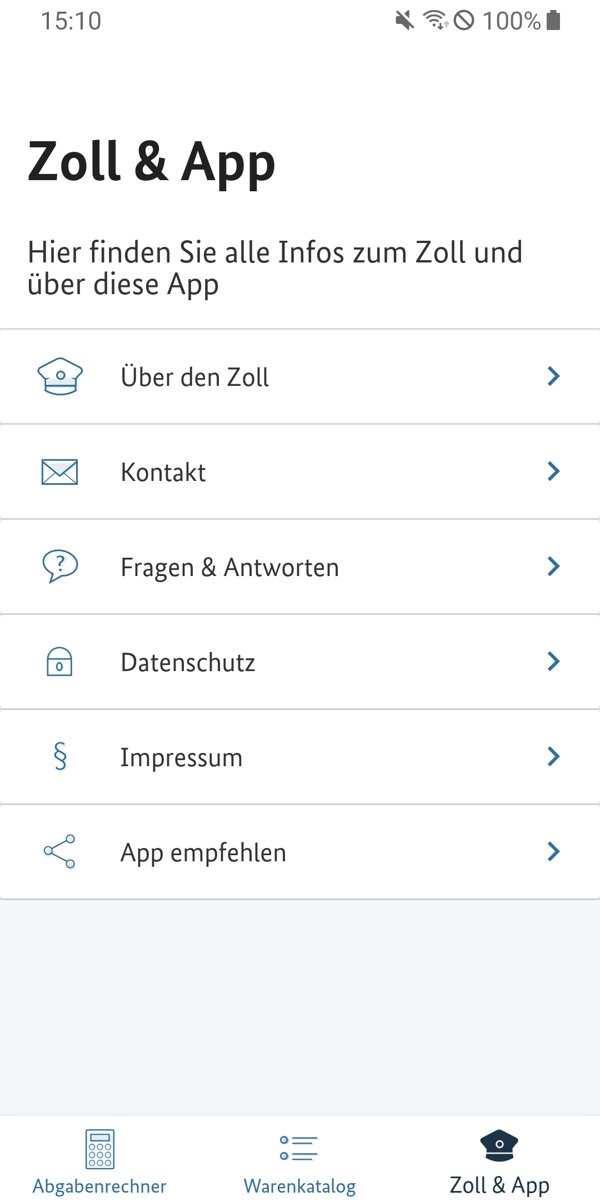The width and height of the screenshot is (600, 1201).
Task: Tap the calculator icon in bottom bar
Action: [x=100, y=1148]
